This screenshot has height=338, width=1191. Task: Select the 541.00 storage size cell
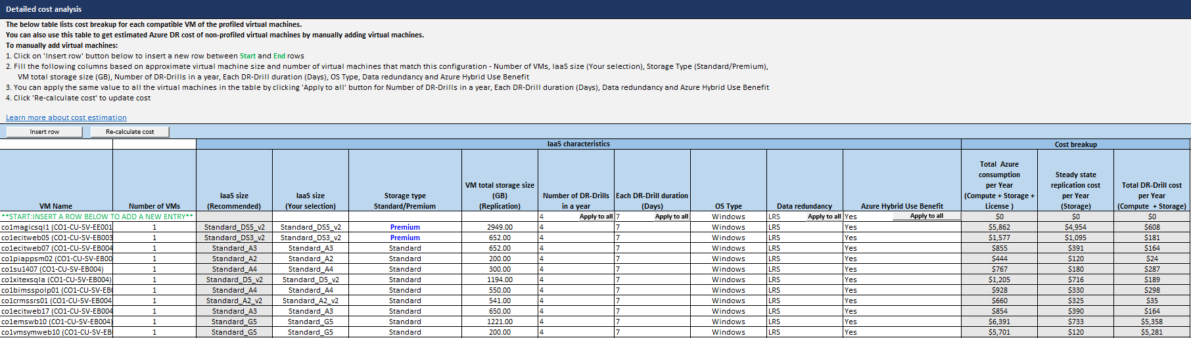[500, 301]
